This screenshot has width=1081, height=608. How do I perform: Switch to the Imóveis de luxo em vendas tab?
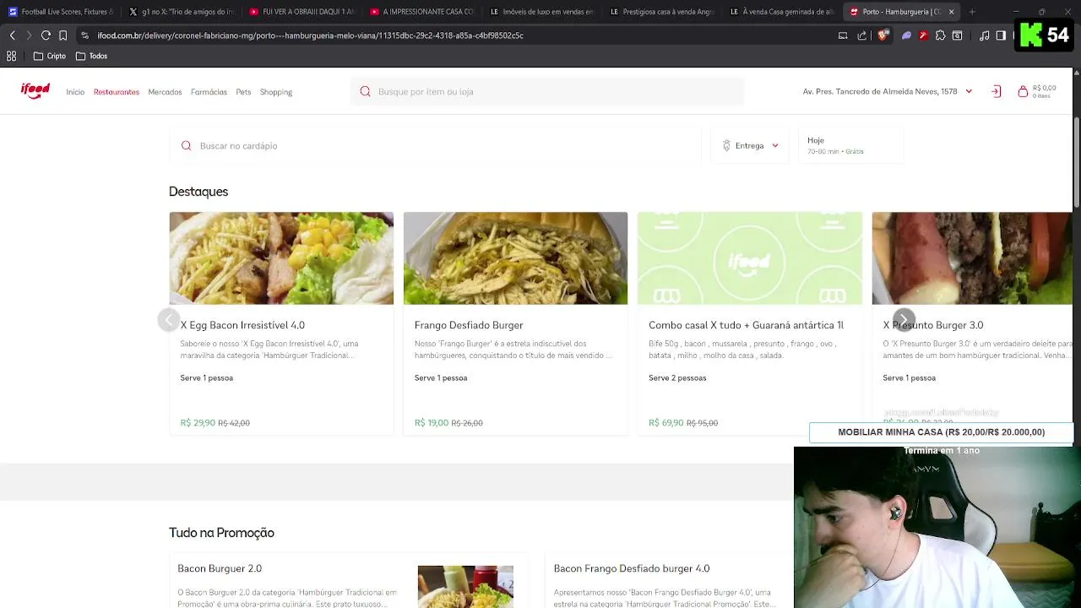click(541, 12)
